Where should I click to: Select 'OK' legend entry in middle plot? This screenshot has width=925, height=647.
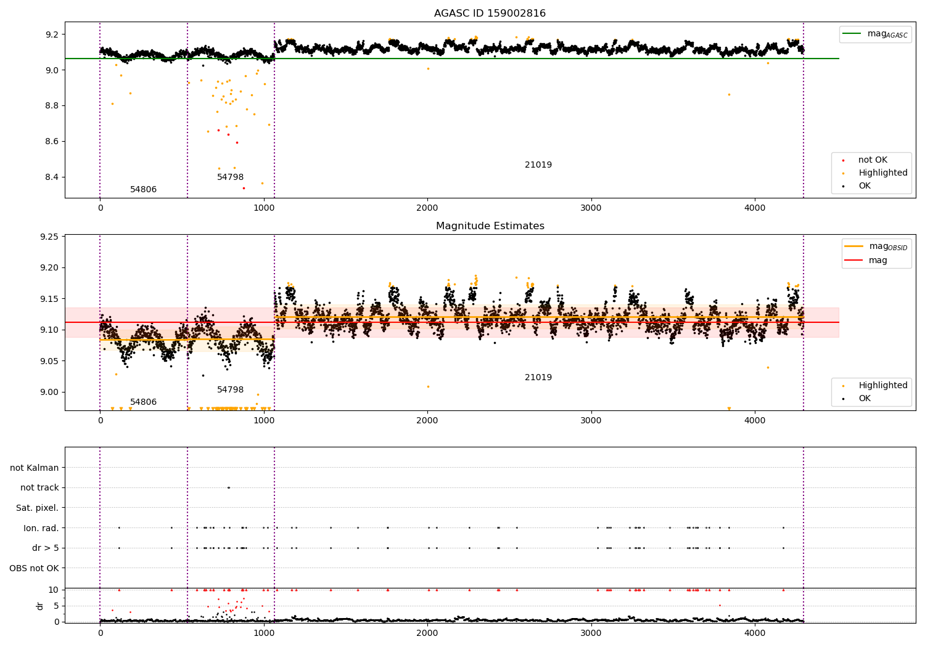click(x=857, y=399)
